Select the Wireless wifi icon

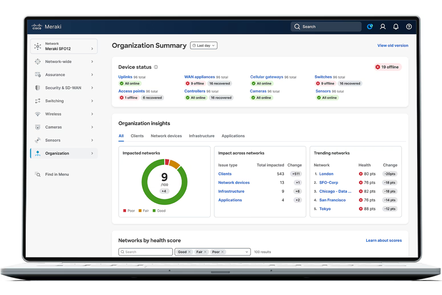38,114
